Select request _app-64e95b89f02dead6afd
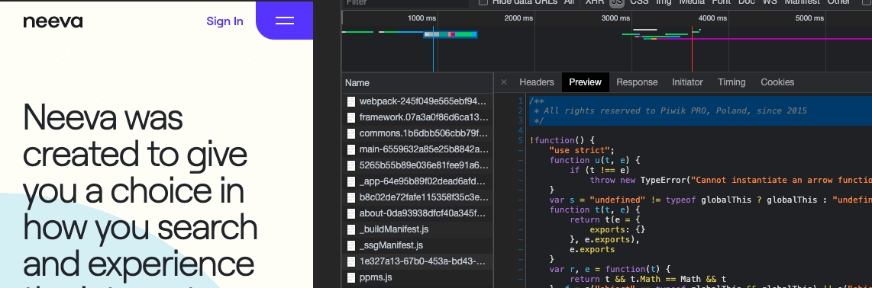This screenshot has width=872, height=288. click(417, 181)
